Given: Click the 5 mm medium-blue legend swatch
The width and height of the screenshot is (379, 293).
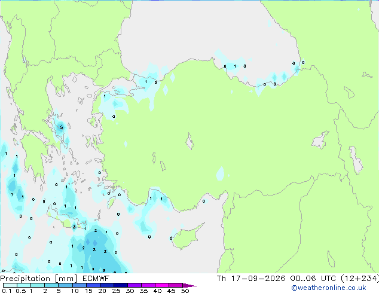Looking at the screenshot, I should click(65, 285).
